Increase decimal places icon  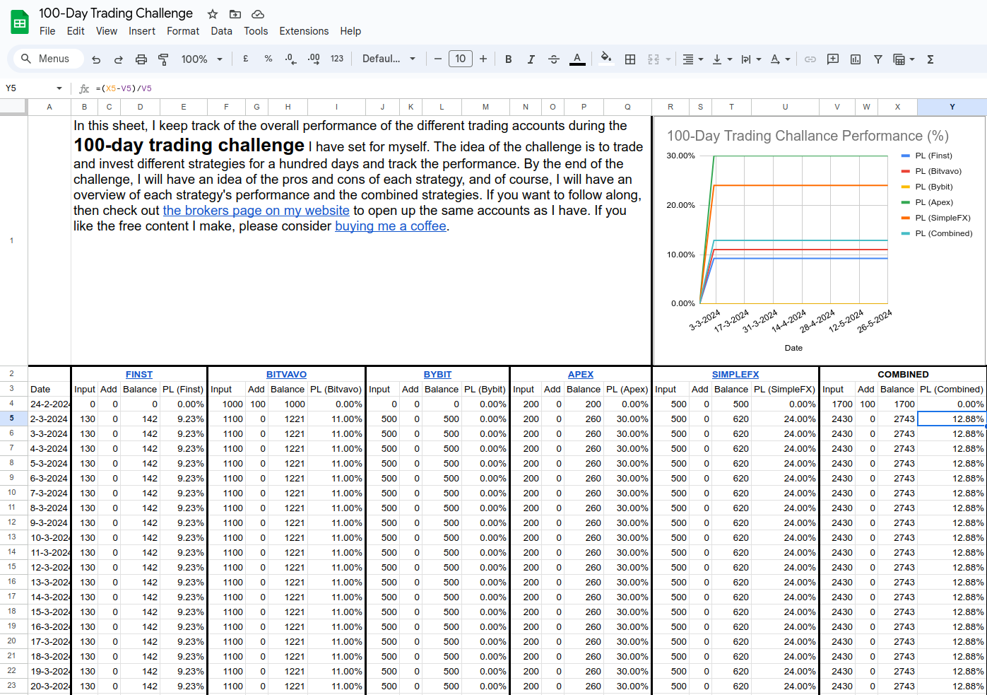314,59
